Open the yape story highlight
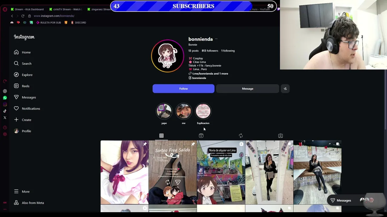The height and width of the screenshot is (217, 387). pyautogui.click(x=164, y=112)
